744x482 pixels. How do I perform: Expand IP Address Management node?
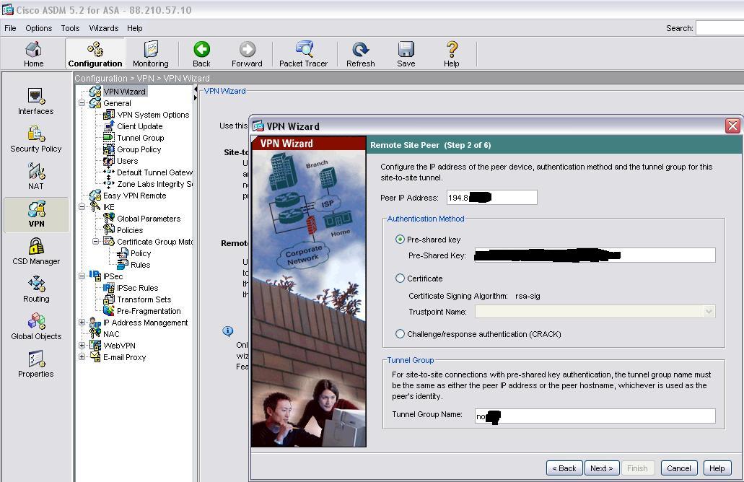(82, 323)
